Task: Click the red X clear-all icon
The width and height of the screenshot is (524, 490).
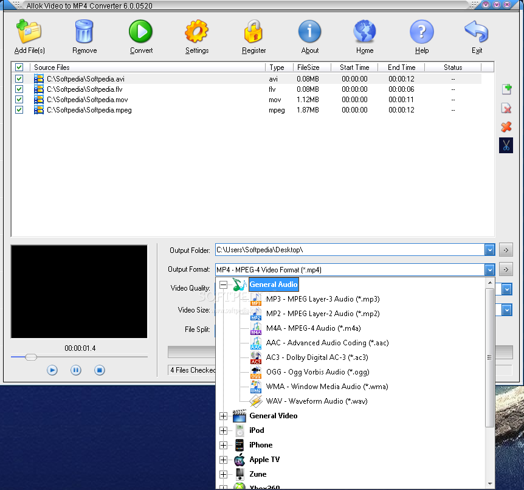Action: 506,126
